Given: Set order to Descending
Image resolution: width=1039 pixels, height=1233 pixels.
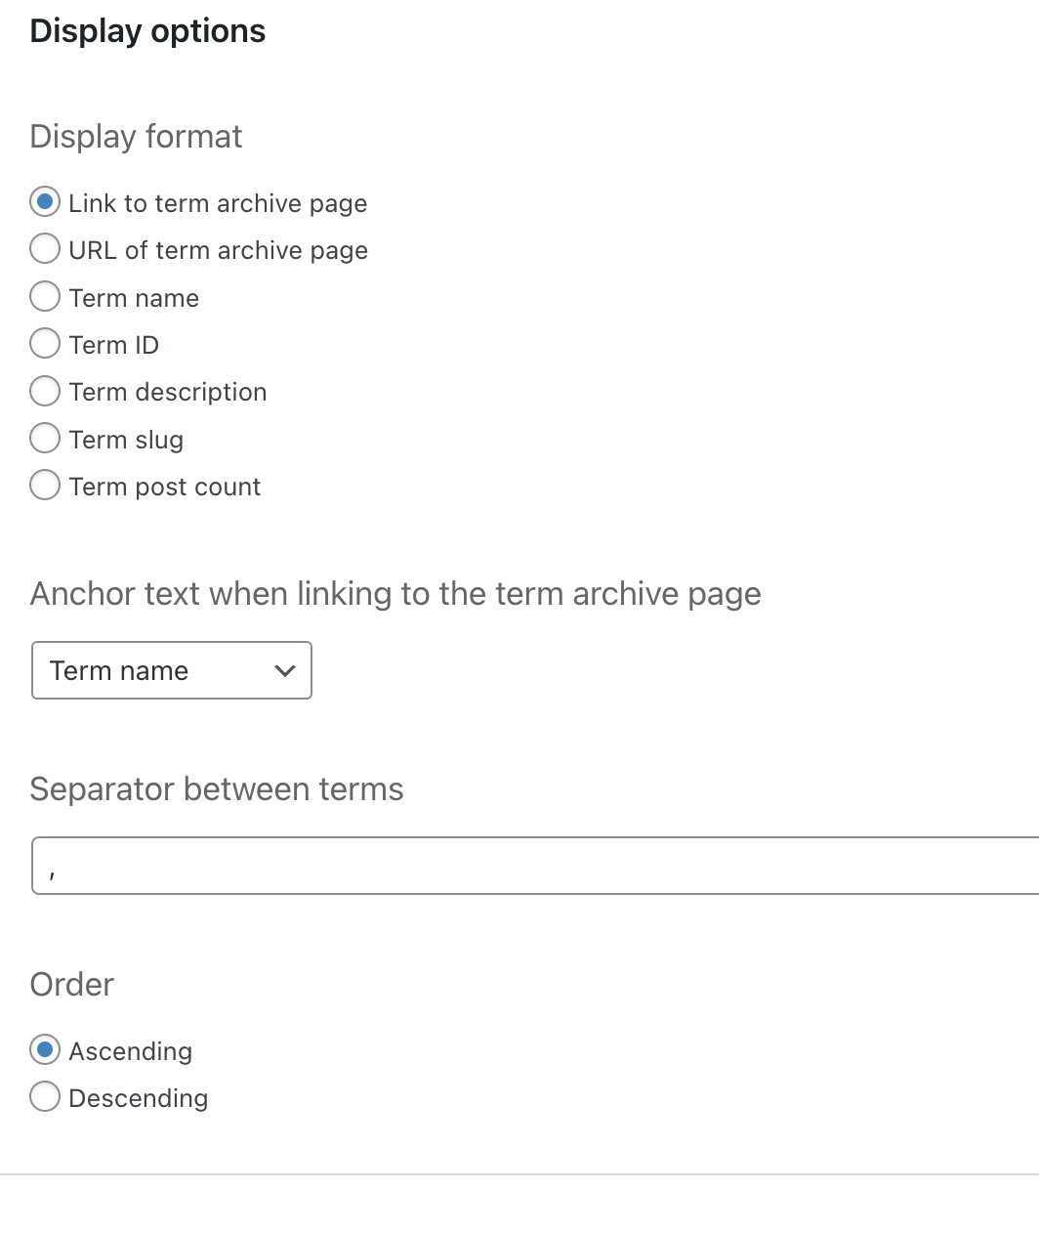Looking at the screenshot, I should 45,1097.
